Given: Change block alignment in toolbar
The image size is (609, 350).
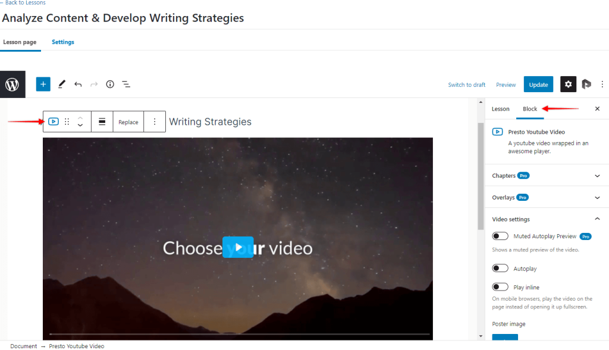Looking at the screenshot, I should (102, 122).
